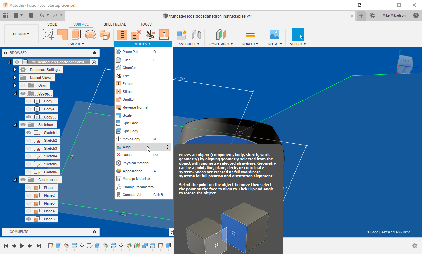This screenshot has width=422, height=254.
Task: Close the truncated icosidodecahedron document tab
Action: coord(352,16)
